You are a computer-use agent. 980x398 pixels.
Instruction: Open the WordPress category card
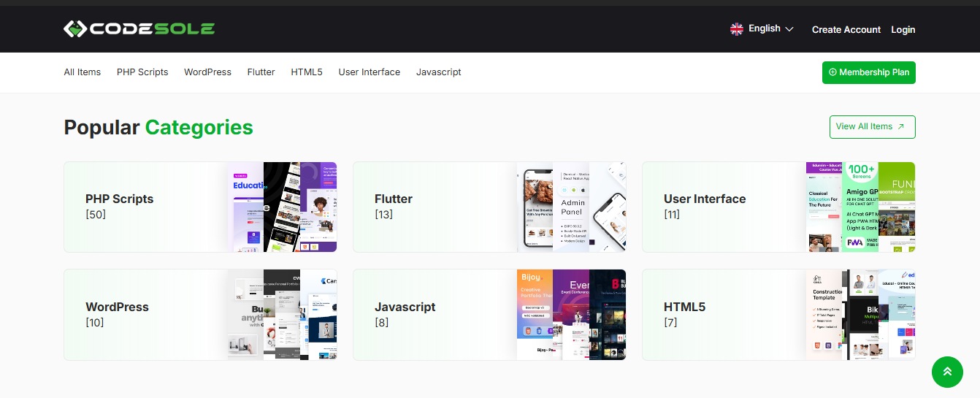(x=199, y=315)
